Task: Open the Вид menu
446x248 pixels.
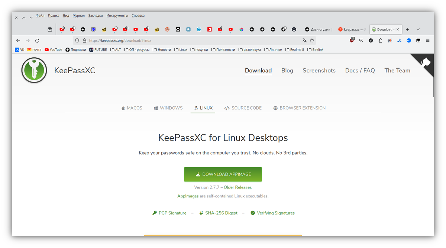Action: pos(66,16)
